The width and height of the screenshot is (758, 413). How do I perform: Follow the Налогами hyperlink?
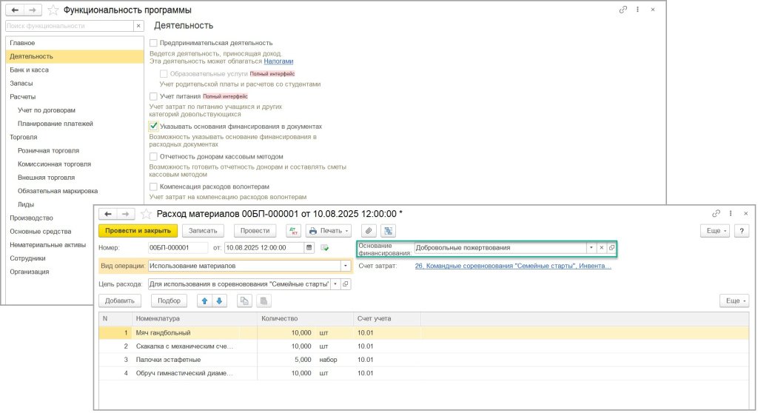278,61
